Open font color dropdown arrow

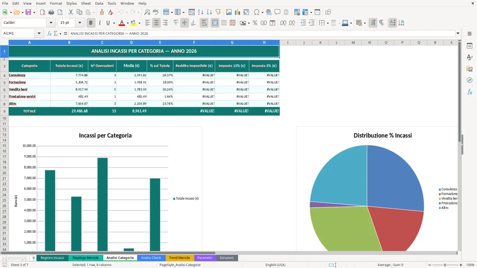click(127, 23)
